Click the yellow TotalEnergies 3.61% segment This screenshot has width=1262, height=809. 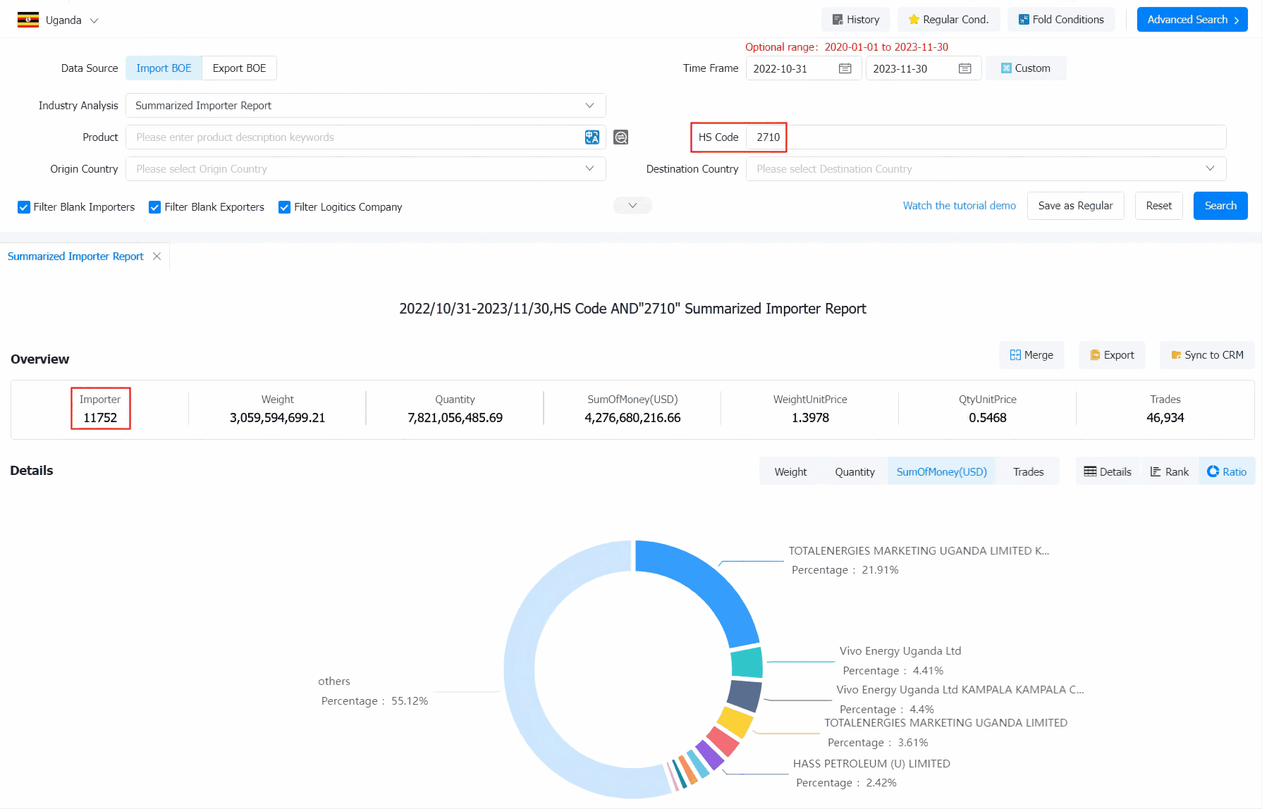736,722
